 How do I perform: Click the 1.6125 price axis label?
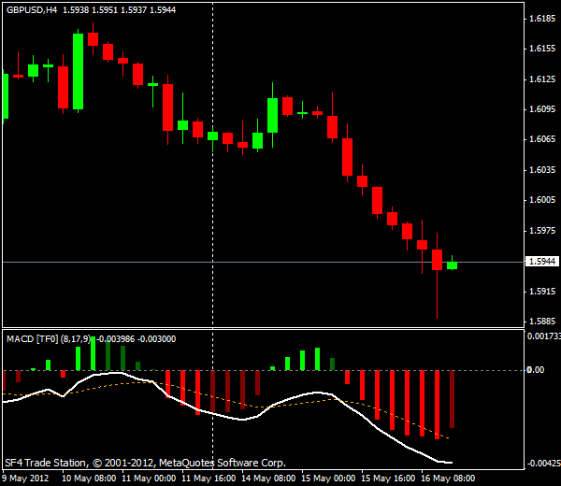point(542,79)
